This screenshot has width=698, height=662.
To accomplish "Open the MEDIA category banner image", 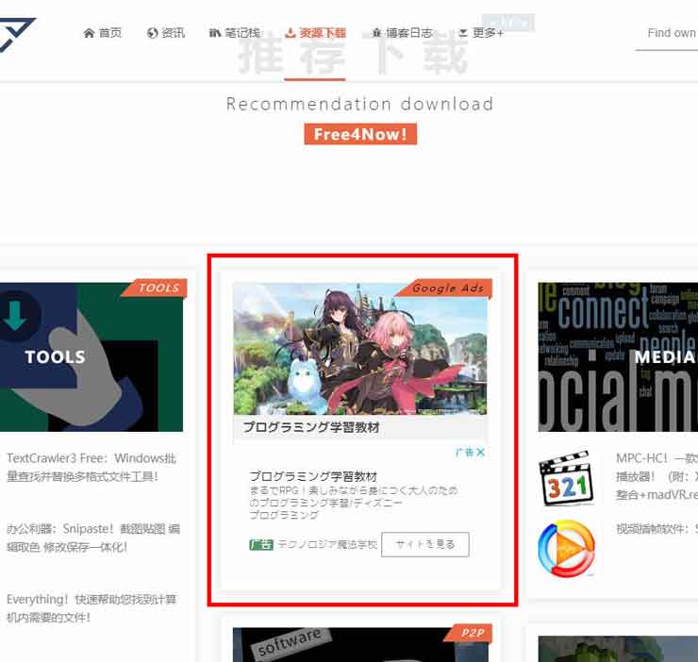I will [x=618, y=357].
